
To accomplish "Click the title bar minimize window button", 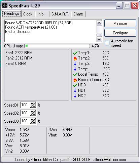I will point(119,6).
